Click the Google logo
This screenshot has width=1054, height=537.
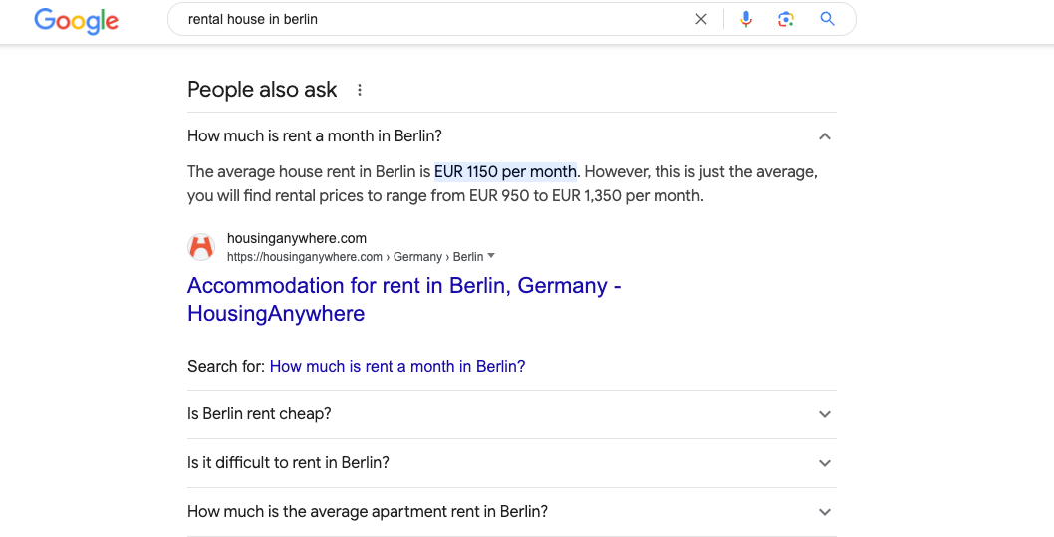coord(76,20)
